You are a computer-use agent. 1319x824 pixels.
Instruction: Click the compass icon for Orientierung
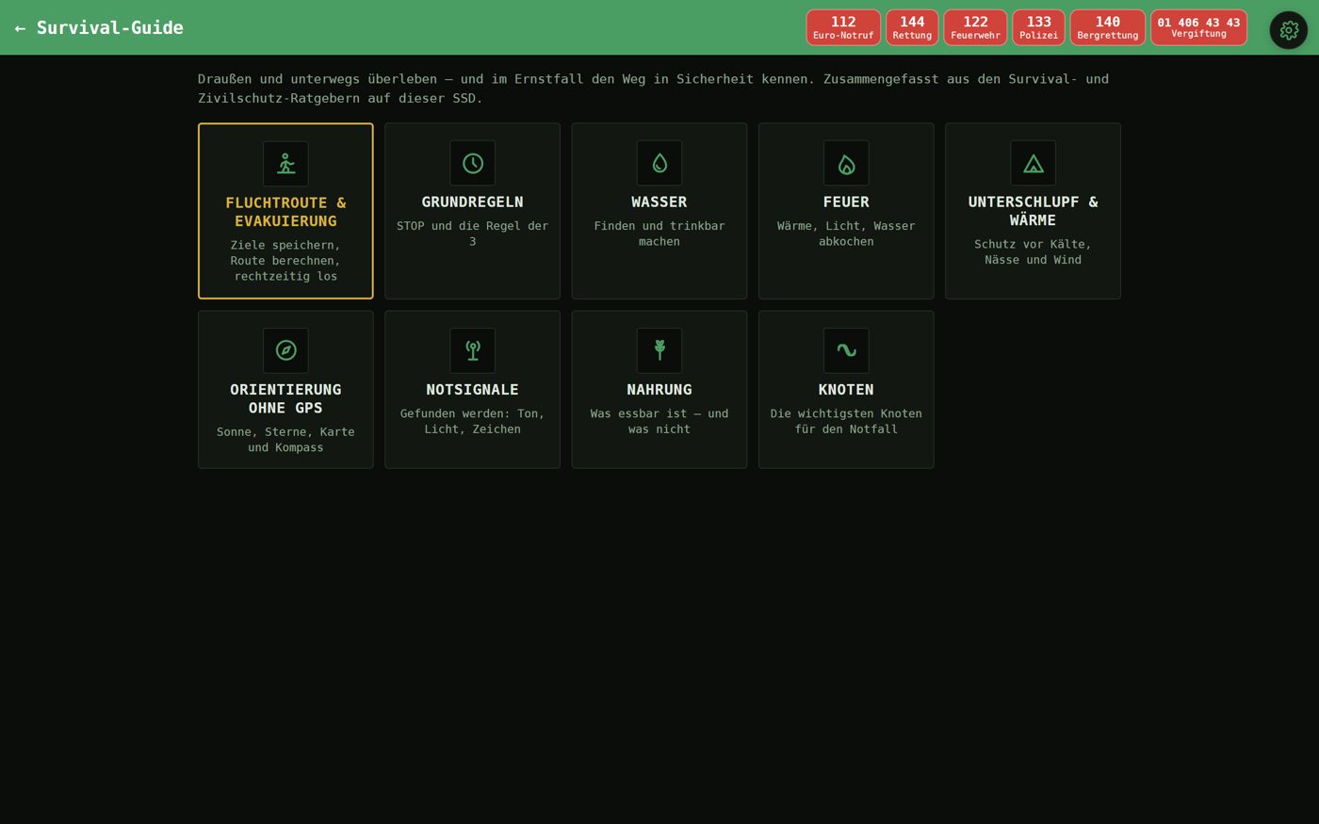point(285,350)
